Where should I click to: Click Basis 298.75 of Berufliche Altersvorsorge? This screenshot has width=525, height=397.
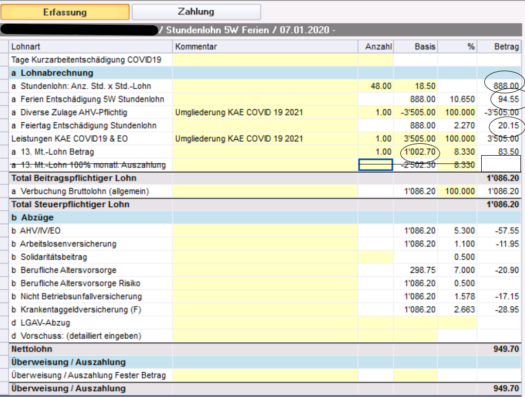tap(415, 270)
